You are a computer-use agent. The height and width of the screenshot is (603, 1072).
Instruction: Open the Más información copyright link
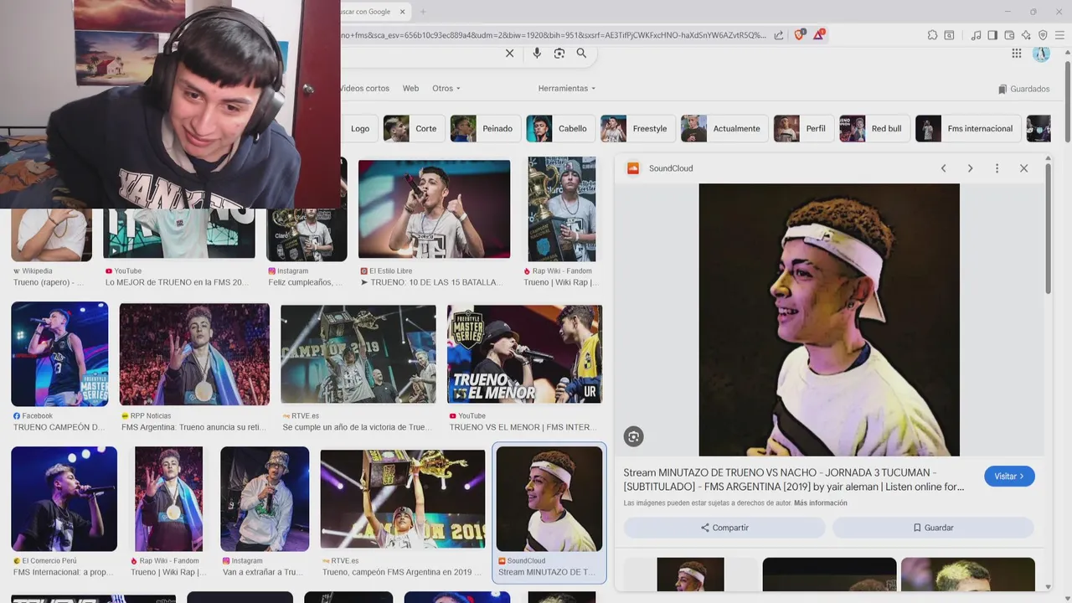(821, 503)
